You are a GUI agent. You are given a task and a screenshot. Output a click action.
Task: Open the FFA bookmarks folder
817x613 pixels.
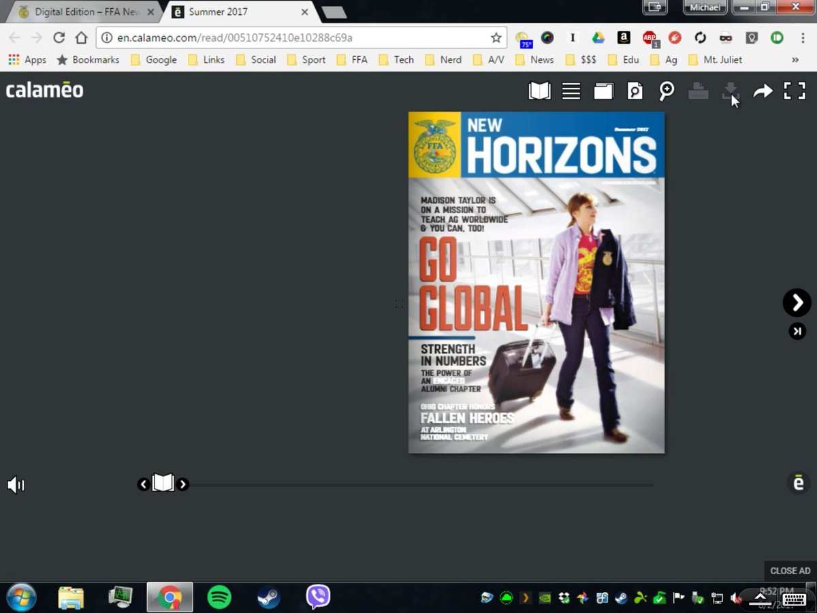coord(352,60)
